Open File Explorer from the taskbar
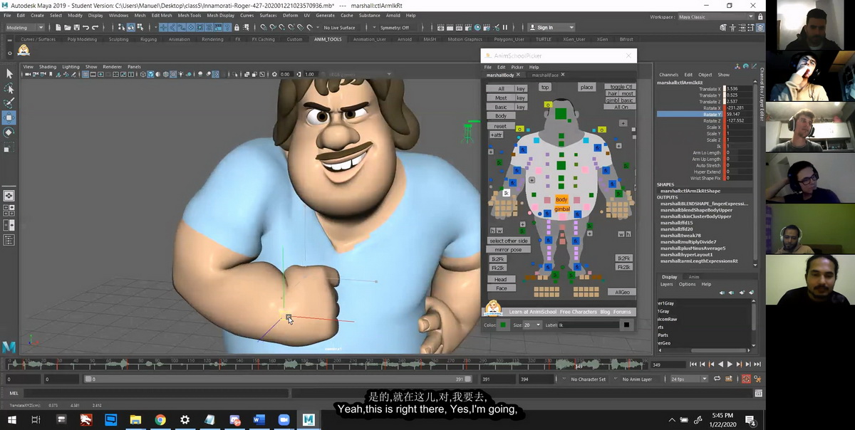Image resolution: width=855 pixels, height=430 pixels. (x=135, y=420)
